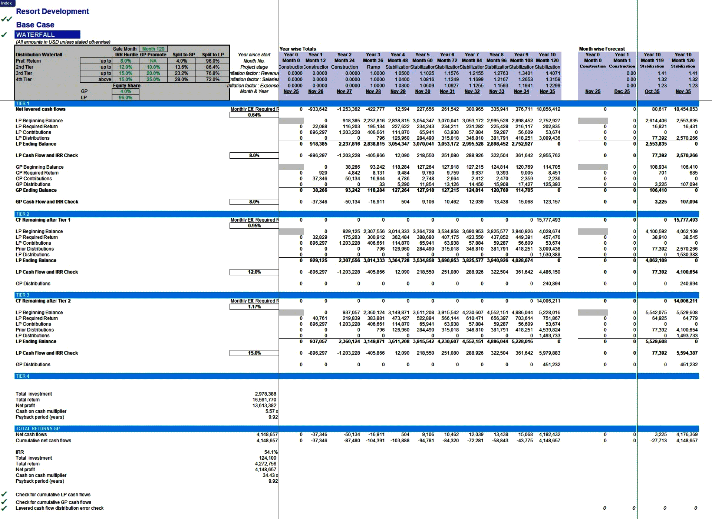Select the Distribution Waterfall header cell
This screenshot has width=712, height=519.
point(39,55)
